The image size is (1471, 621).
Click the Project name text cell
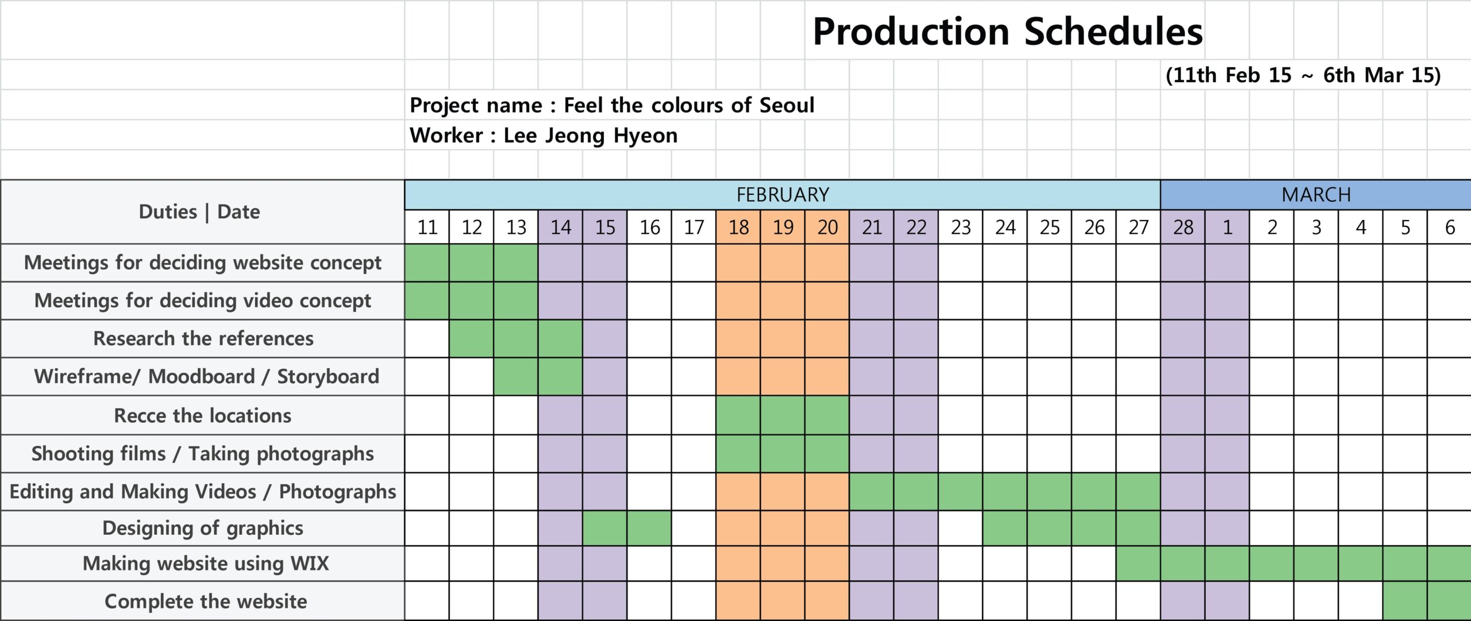(x=611, y=105)
